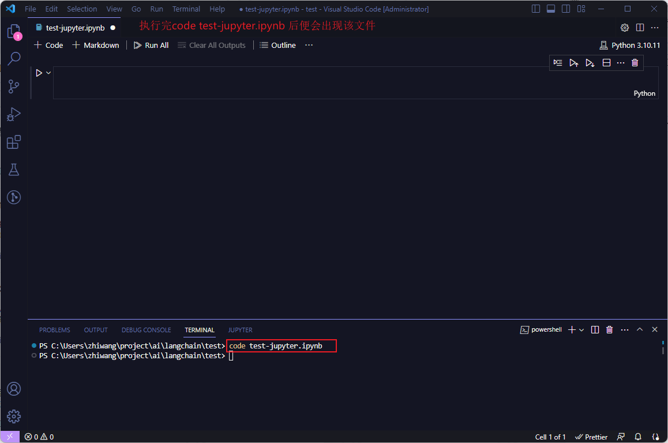Click Prettier in the status bar
The width and height of the screenshot is (668, 443).
click(591, 437)
